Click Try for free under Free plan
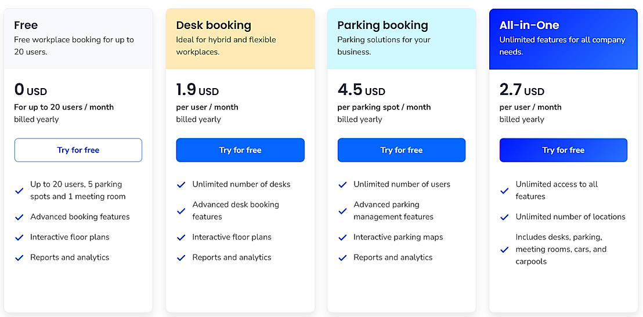Image resolution: width=643 pixels, height=317 pixels. tap(78, 150)
